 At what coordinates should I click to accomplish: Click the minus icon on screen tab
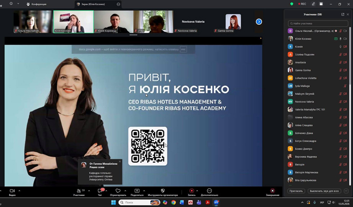(x=119, y=4)
